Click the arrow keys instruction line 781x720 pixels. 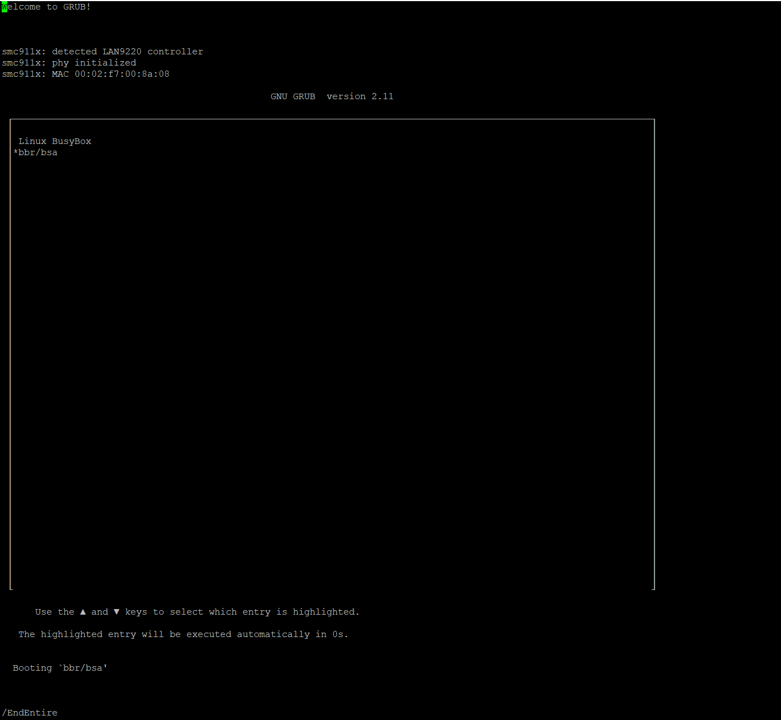196,611
